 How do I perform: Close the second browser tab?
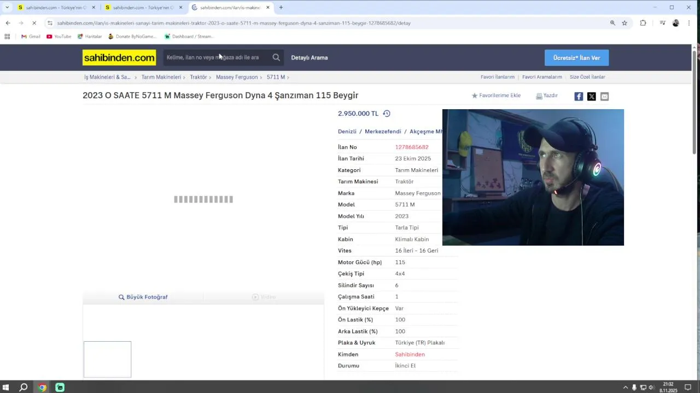click(181, 8)
